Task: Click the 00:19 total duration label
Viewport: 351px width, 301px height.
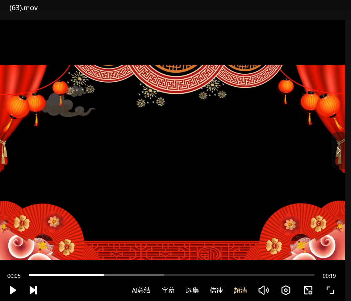Action: coord(329,276)
